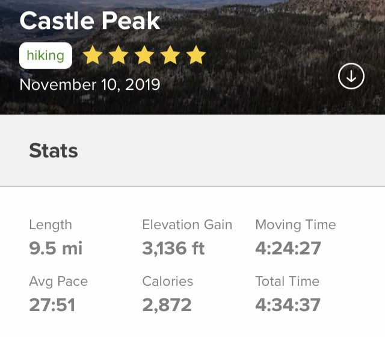The width and height of the screenshot is (385, 337).
Task: Click the second yellow rating star
Action: point(119,55)
